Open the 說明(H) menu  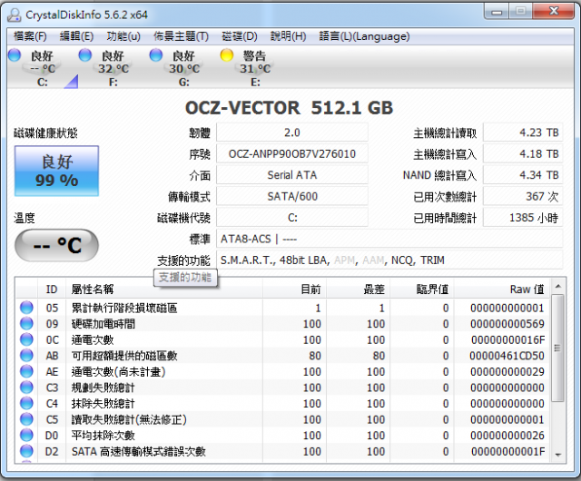[x=288, y=36]
